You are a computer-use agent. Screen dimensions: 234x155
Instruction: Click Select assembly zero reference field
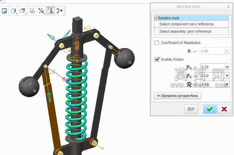(192, 32)
